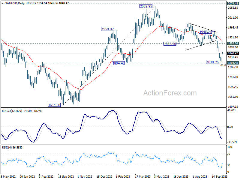Select the 40.691 MACD scale value
This screenshot has width=240, height=180.
232,110
